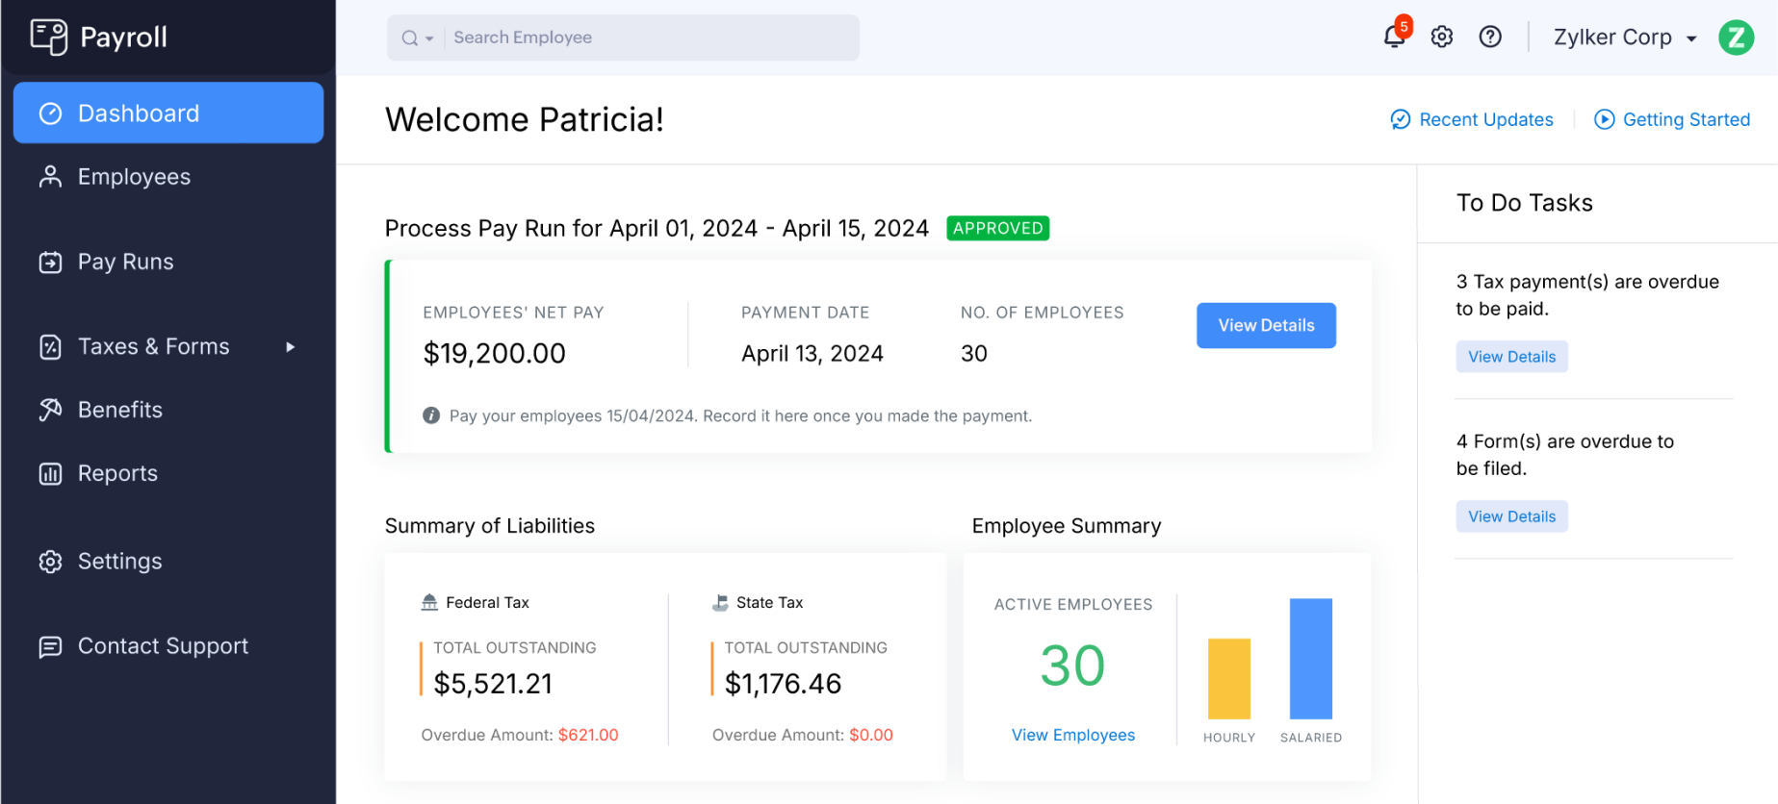Click the Payroll logo icon

click(49, 37)
